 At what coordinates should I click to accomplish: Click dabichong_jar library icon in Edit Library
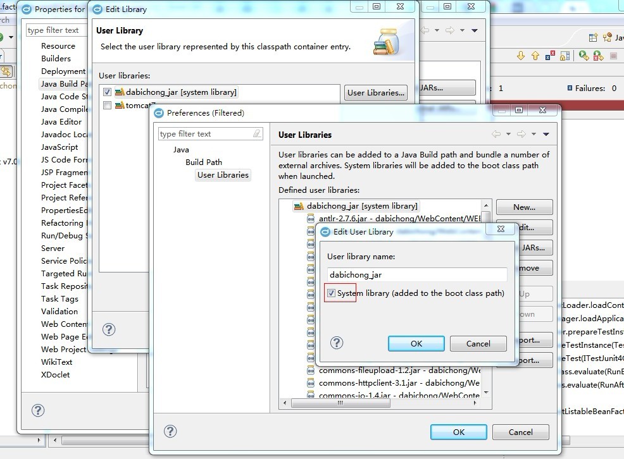click(120, 92)
